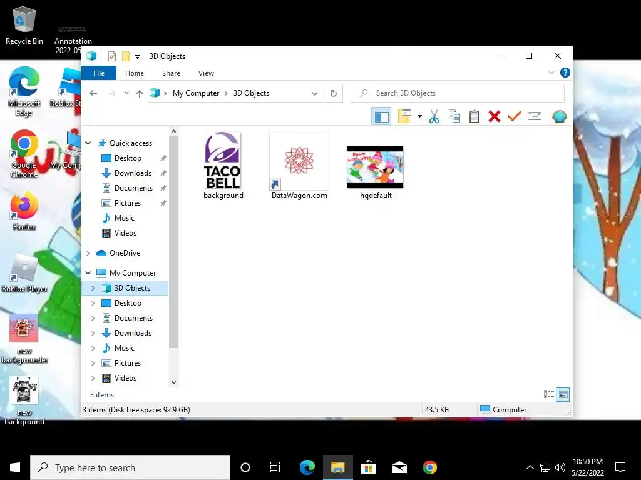Open the File ribbon tab
Image resolution: width=641 pixels, height=480 pixels.
point(99,73)
